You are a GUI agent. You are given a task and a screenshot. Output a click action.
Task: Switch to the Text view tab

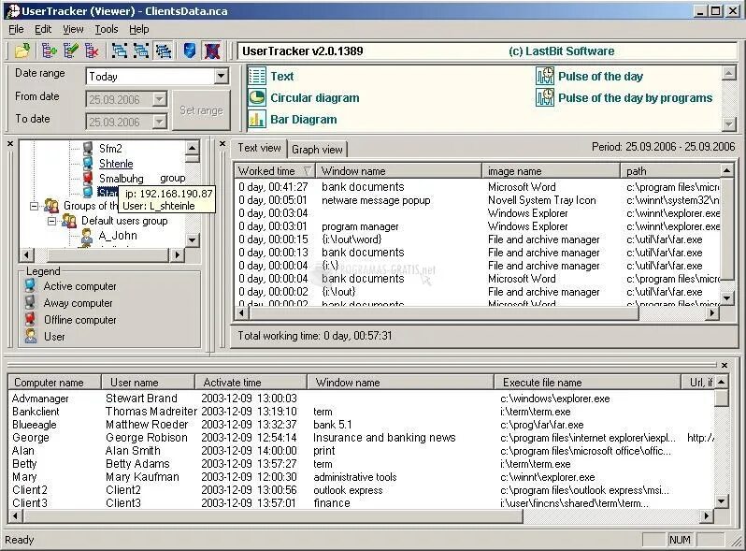(x=259, y=148)
